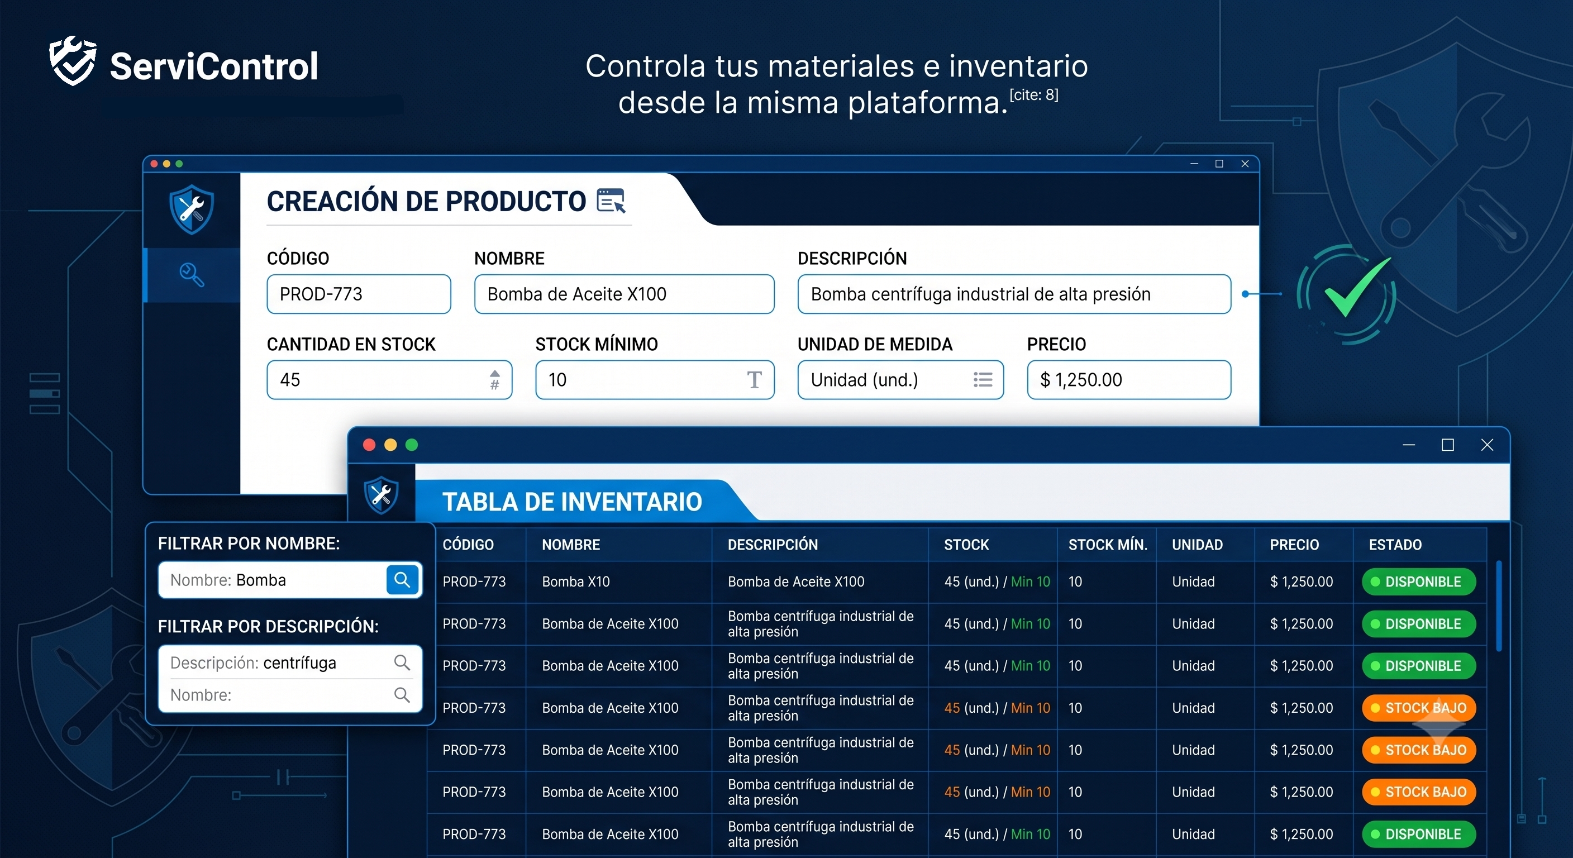Select the Precio input field
The image size is (1573, 858).
[x=1128, y=380]
